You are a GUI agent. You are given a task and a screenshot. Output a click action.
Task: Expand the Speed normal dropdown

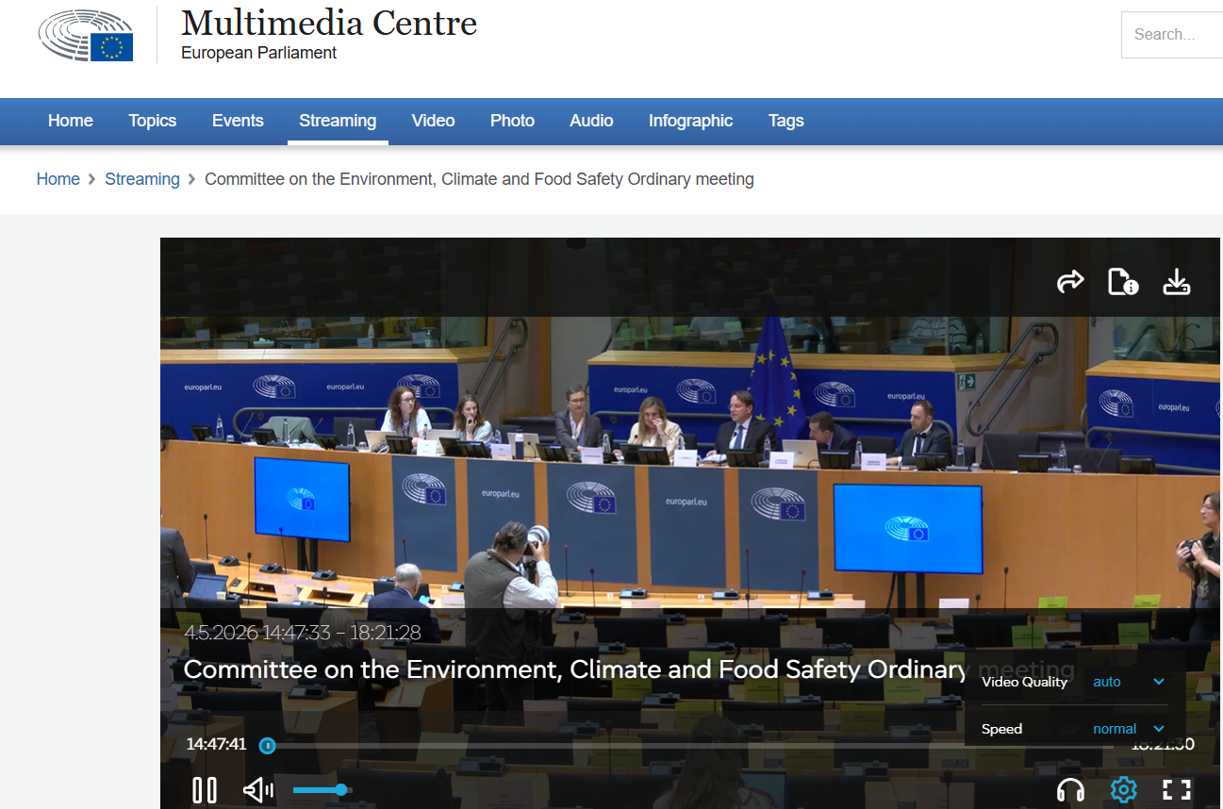(x=1129, y=729)
